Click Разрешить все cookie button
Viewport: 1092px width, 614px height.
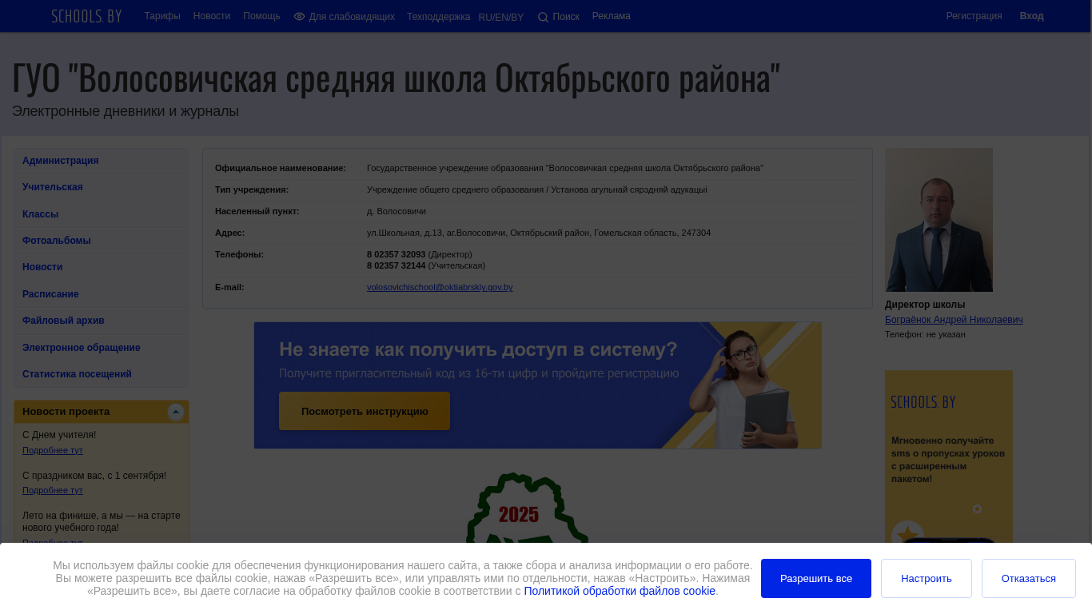pos(816,578)
